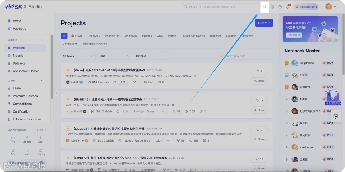This screenshot has width=345, height=172.
Task: Open author ayitHooK profile
Action: (76, 111)
